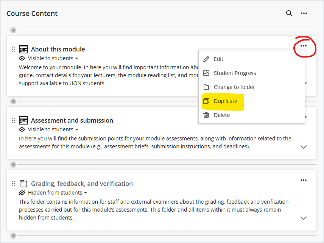Click the learning module icon for Assessment and submission
Image resolution: width=324 pixels, height=243 pixels.
[23, 120]
